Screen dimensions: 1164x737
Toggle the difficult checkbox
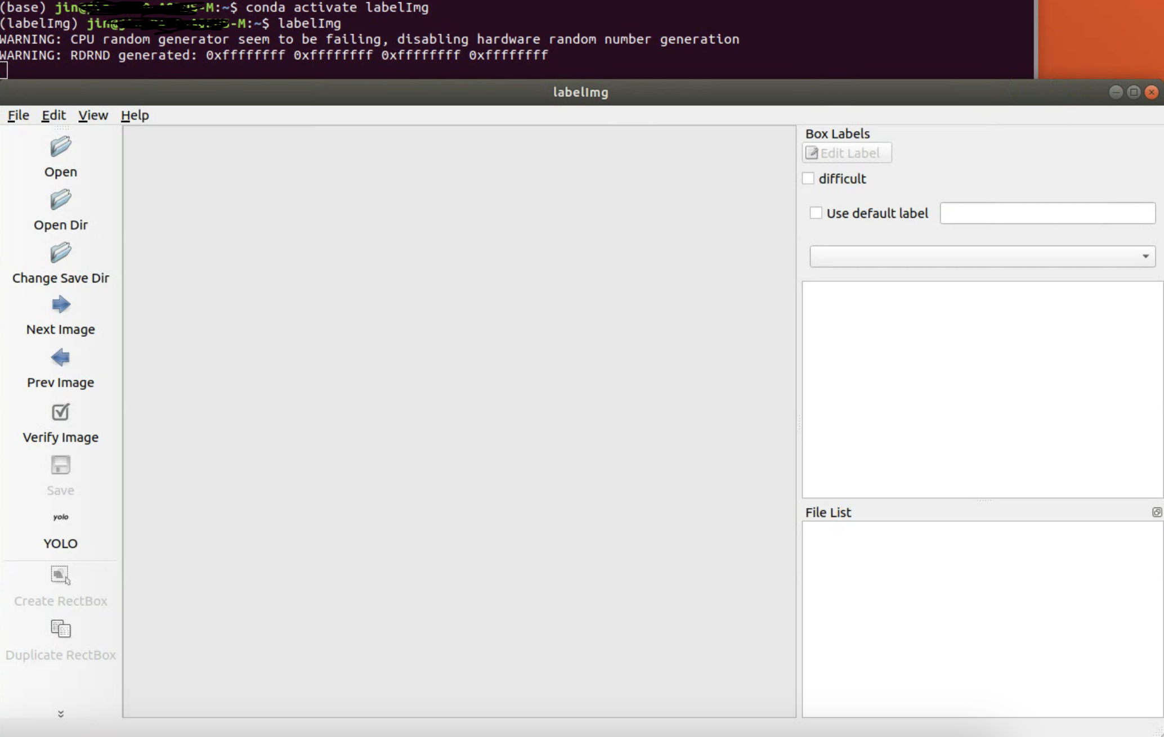808,179
